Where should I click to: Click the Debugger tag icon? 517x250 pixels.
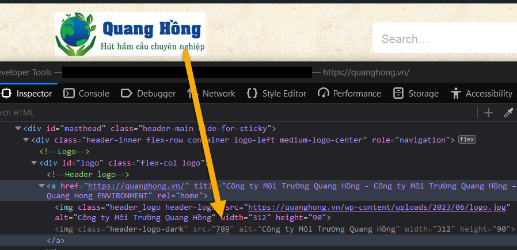pos(127,94)
